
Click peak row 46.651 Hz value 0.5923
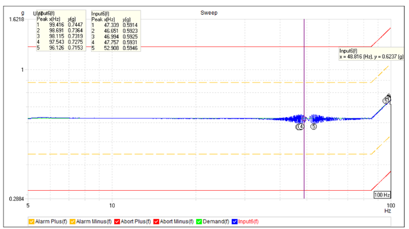(130, 31)
